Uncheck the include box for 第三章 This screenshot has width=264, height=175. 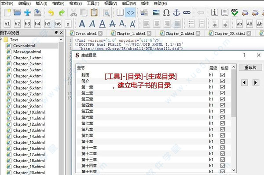pyautogui.click(x=223, y=99)
